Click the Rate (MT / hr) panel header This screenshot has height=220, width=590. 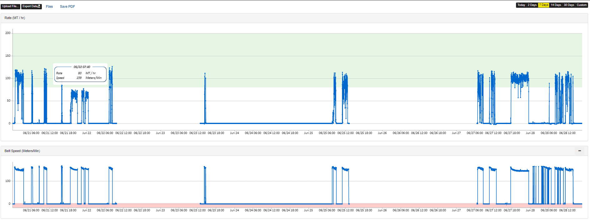pos(15,18)
